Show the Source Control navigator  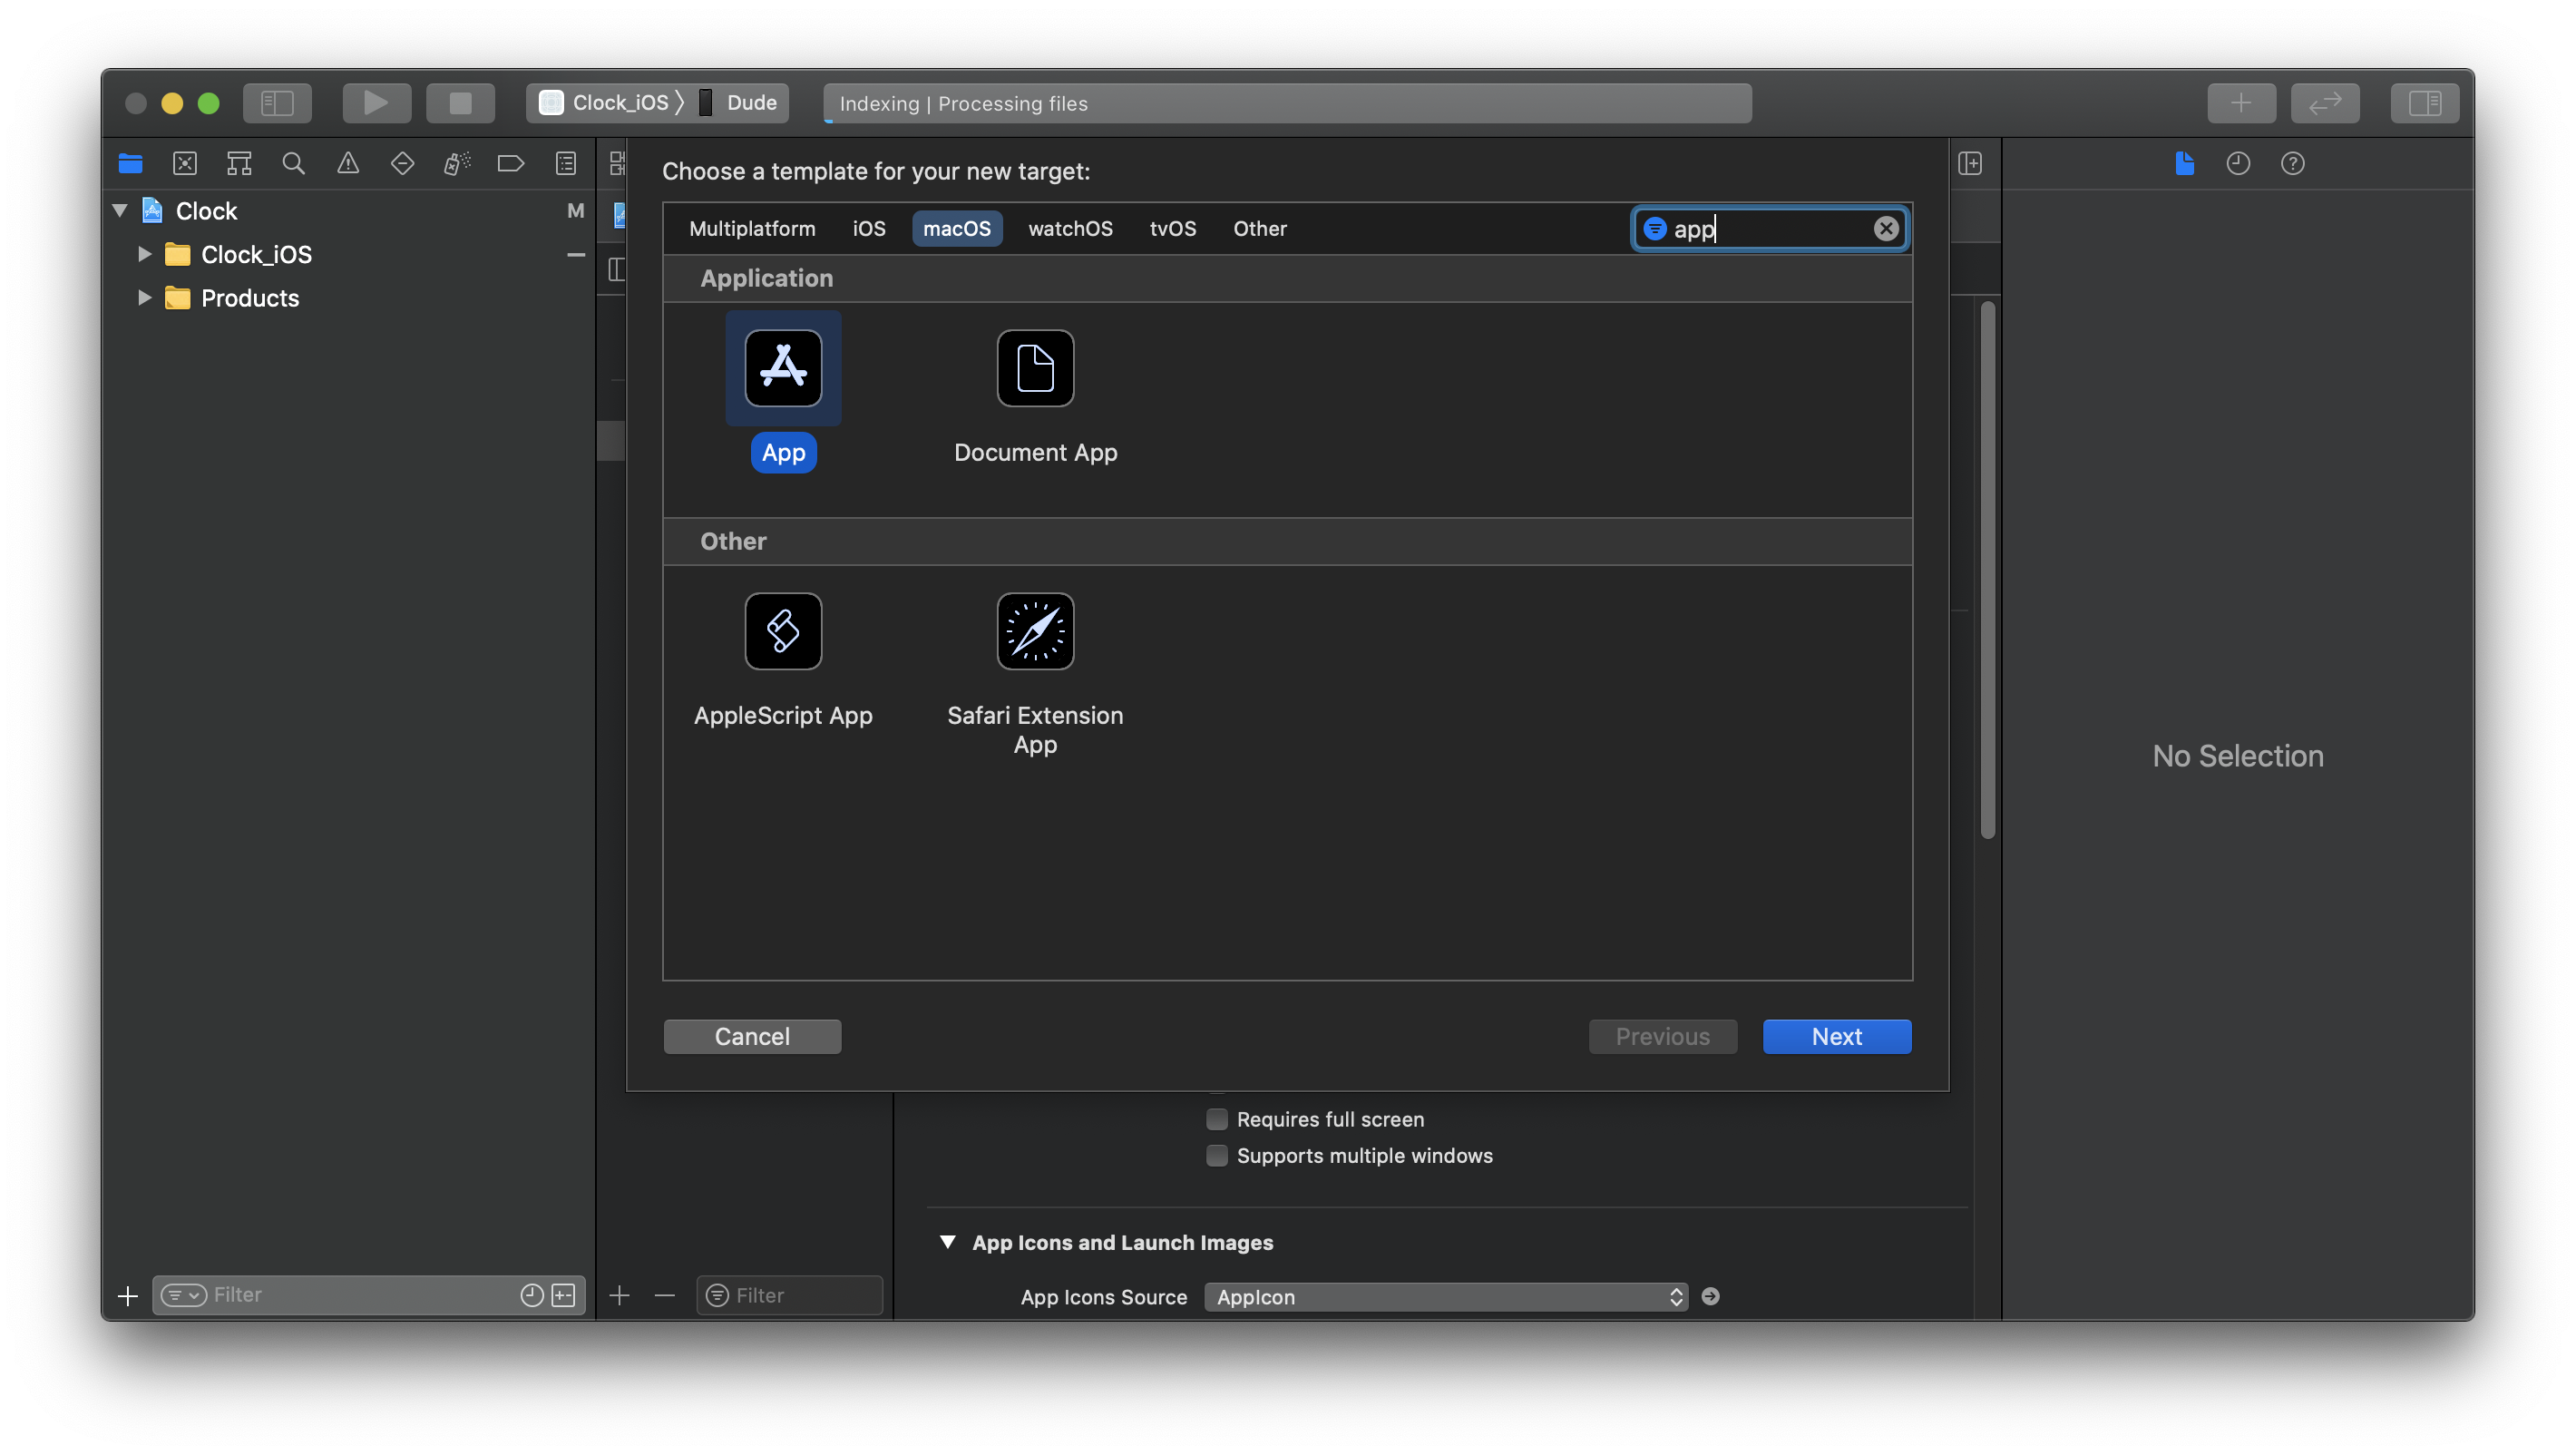185,163
